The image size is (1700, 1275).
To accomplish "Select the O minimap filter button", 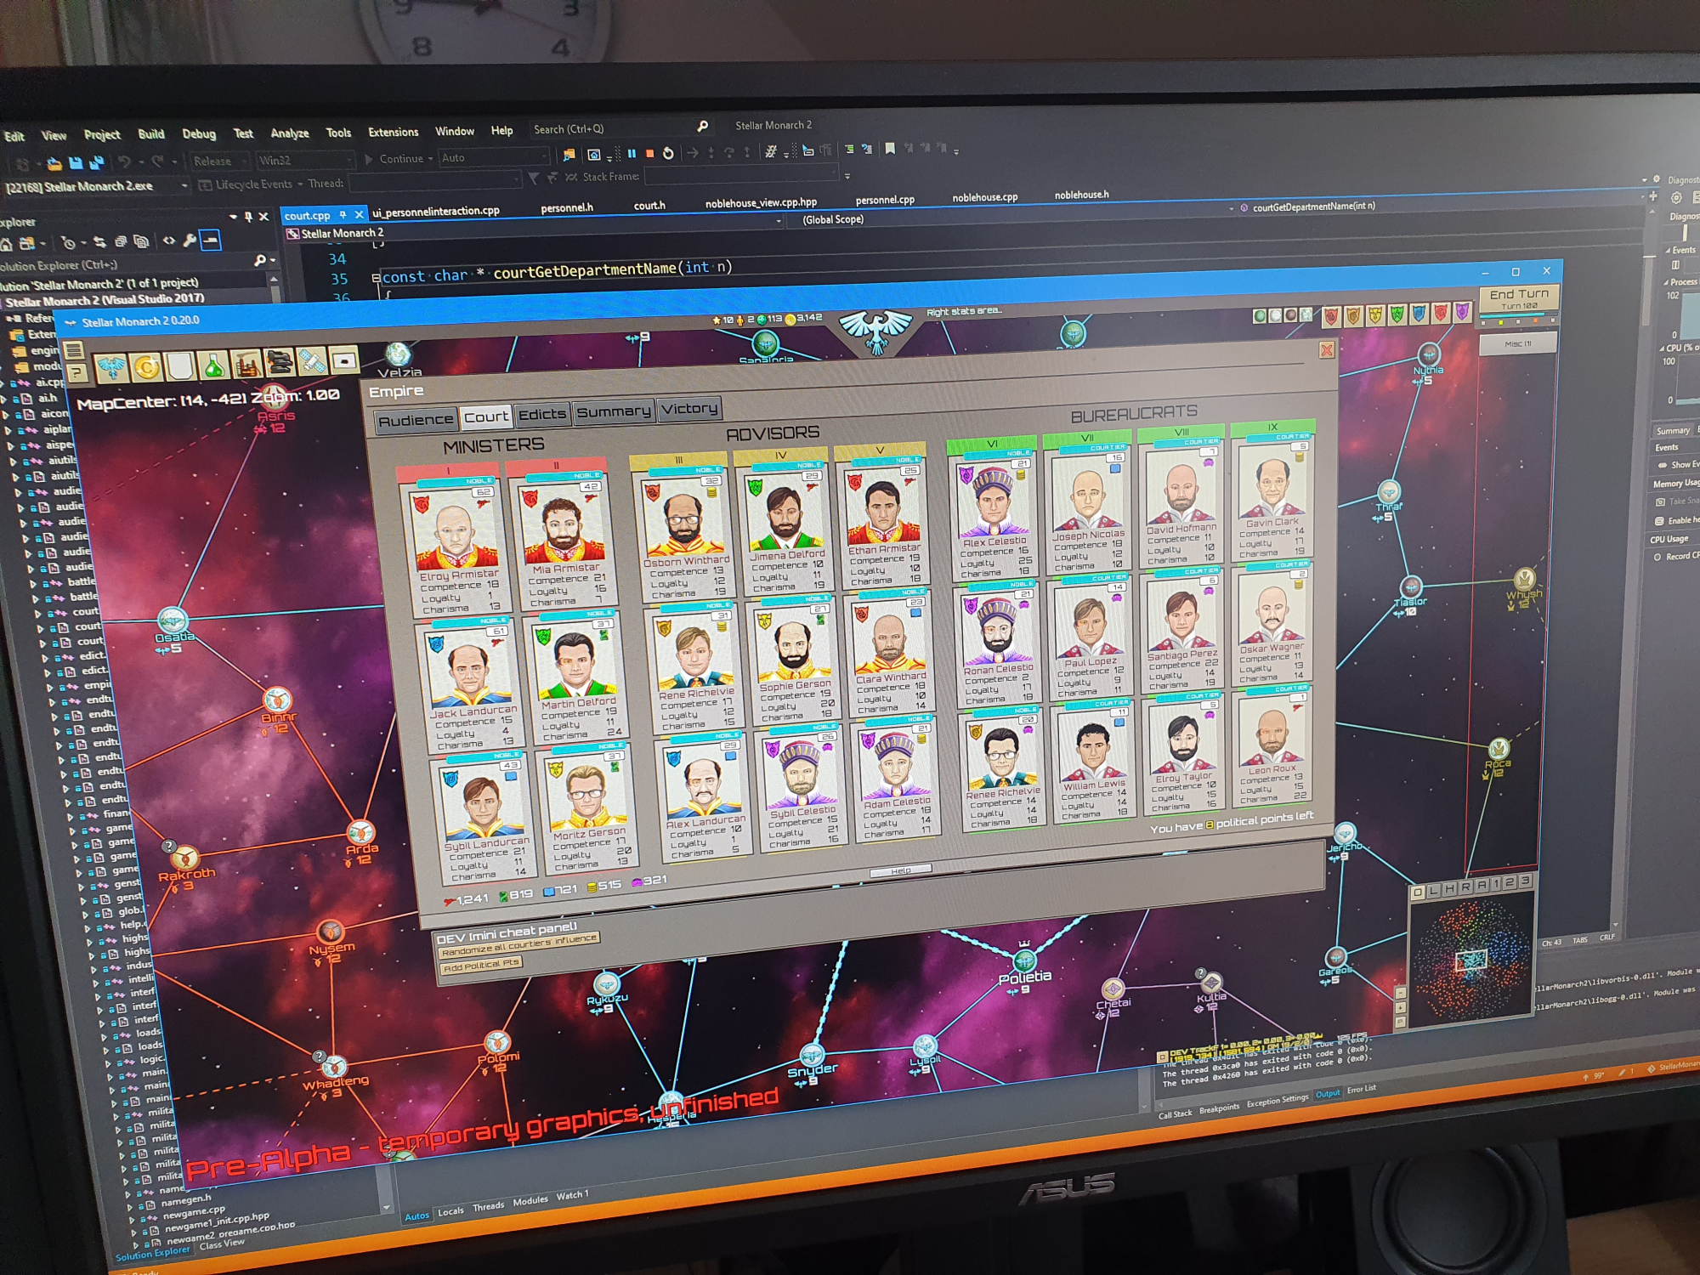I will tap(1417, 892).
